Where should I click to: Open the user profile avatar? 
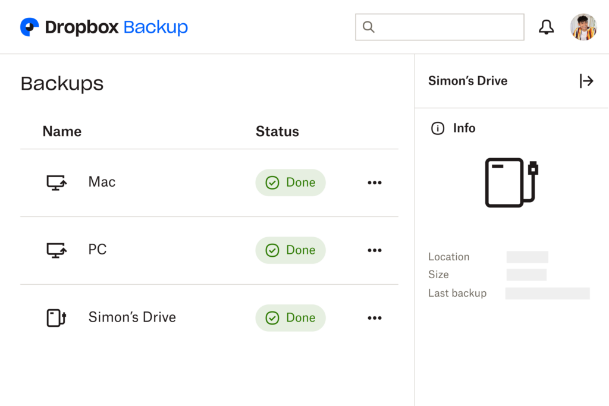583,27
